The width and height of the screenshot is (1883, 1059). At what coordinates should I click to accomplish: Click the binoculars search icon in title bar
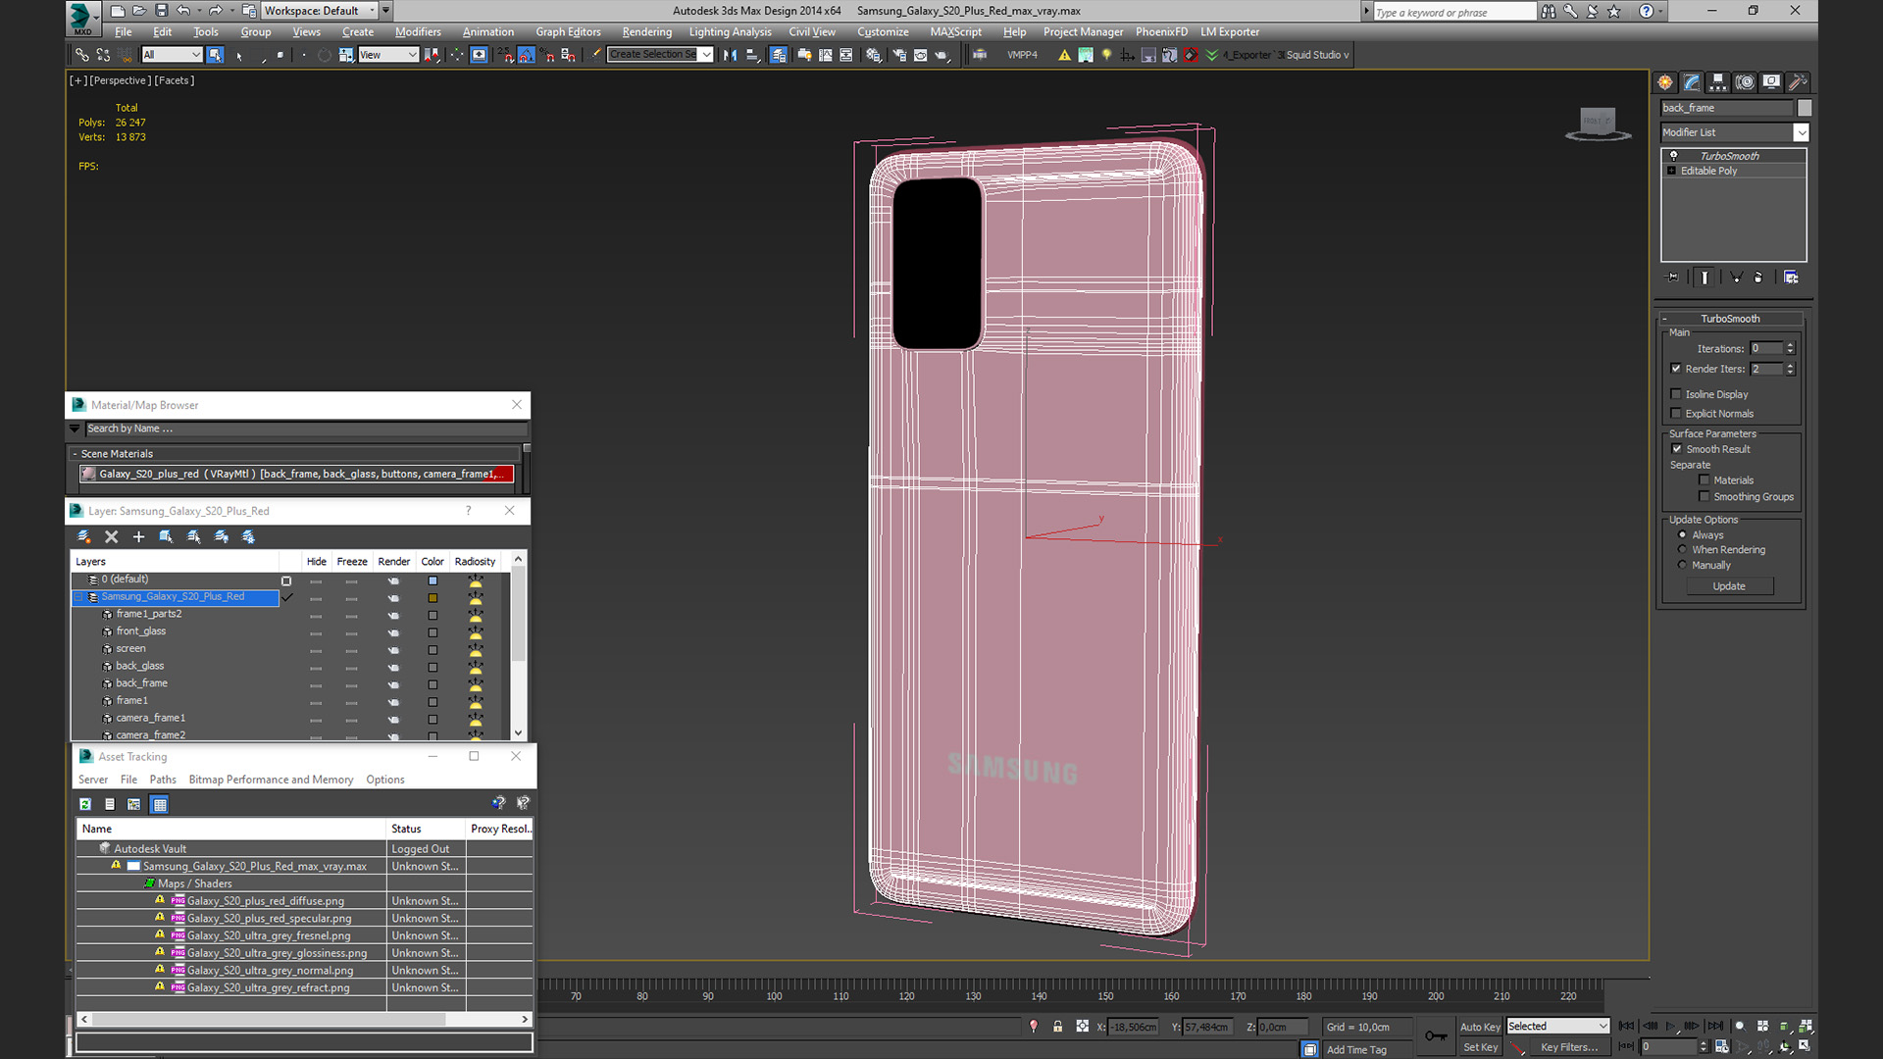tap(1548, 11)
